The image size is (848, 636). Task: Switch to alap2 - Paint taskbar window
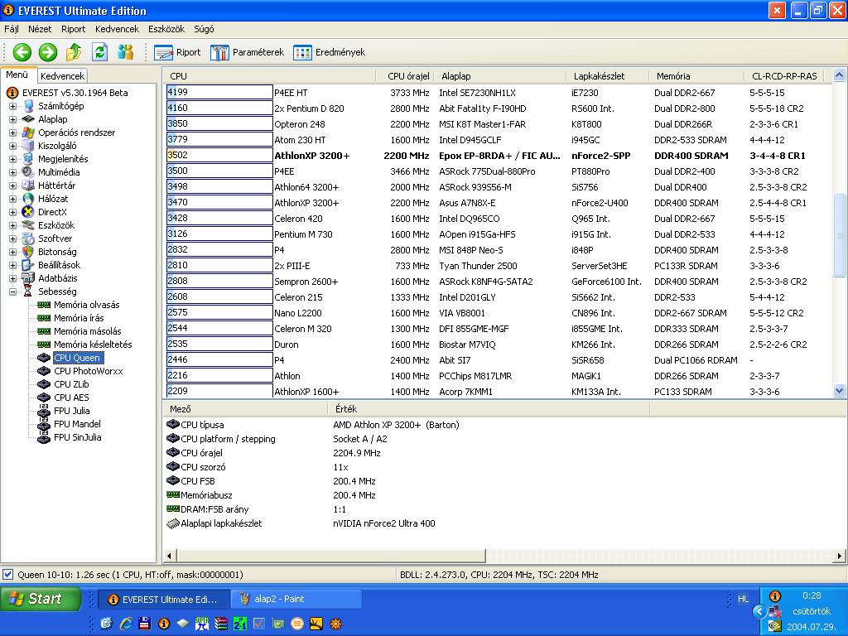296,600
